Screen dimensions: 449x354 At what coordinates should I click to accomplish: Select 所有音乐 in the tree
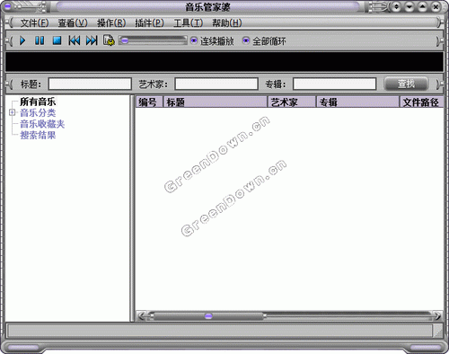[38, 102]
